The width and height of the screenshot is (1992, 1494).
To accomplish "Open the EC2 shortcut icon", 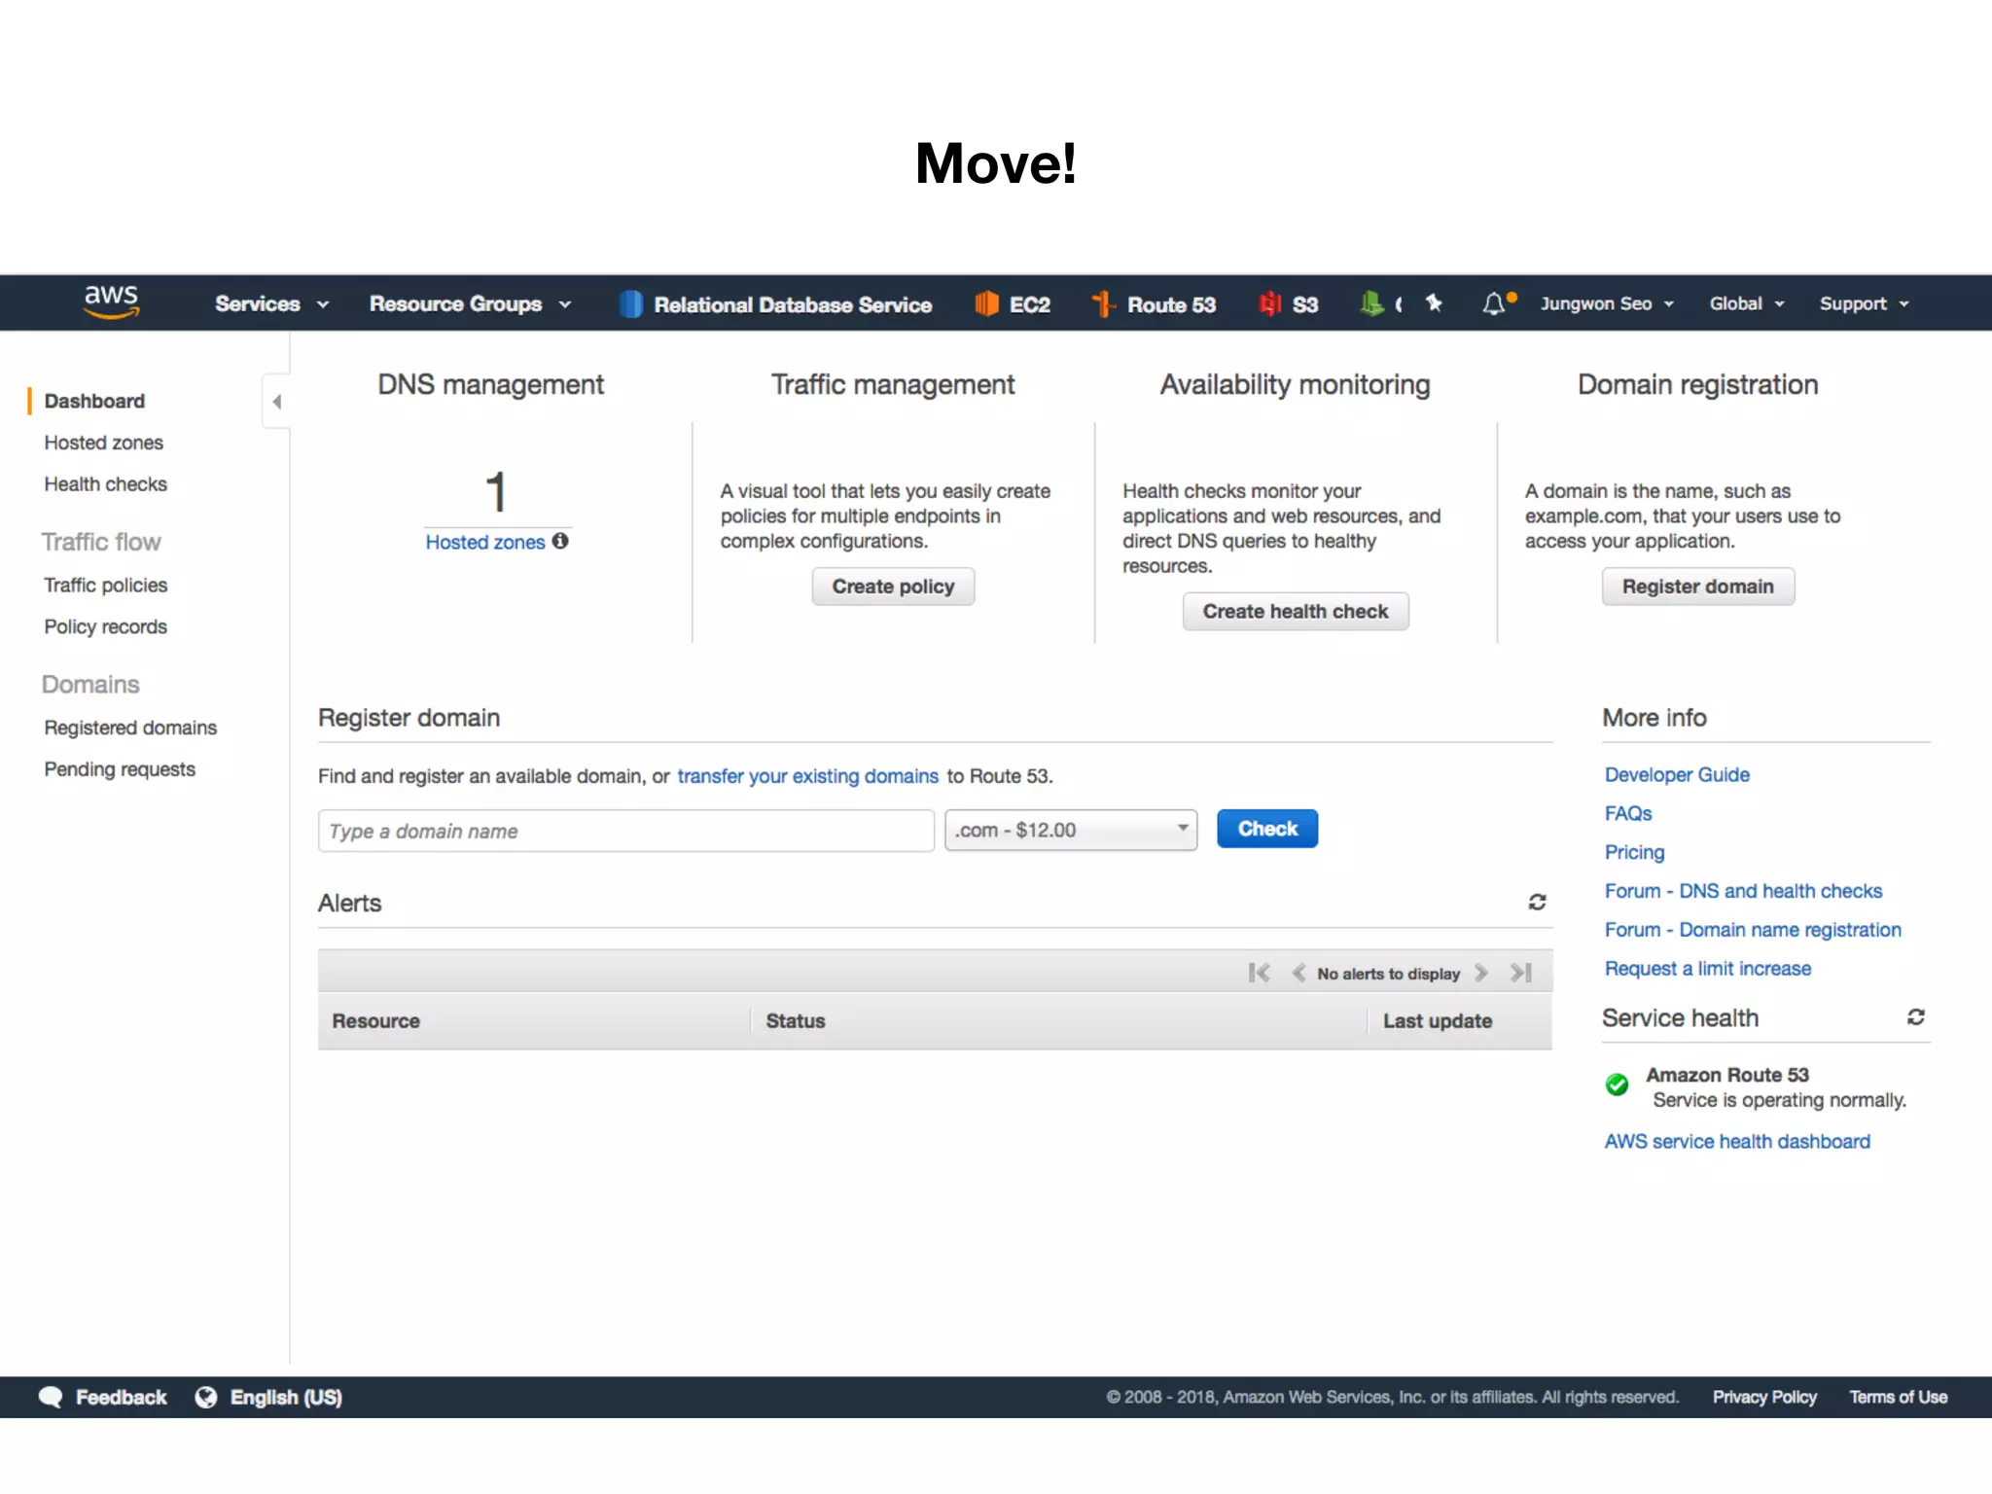I will click(986, 304).
